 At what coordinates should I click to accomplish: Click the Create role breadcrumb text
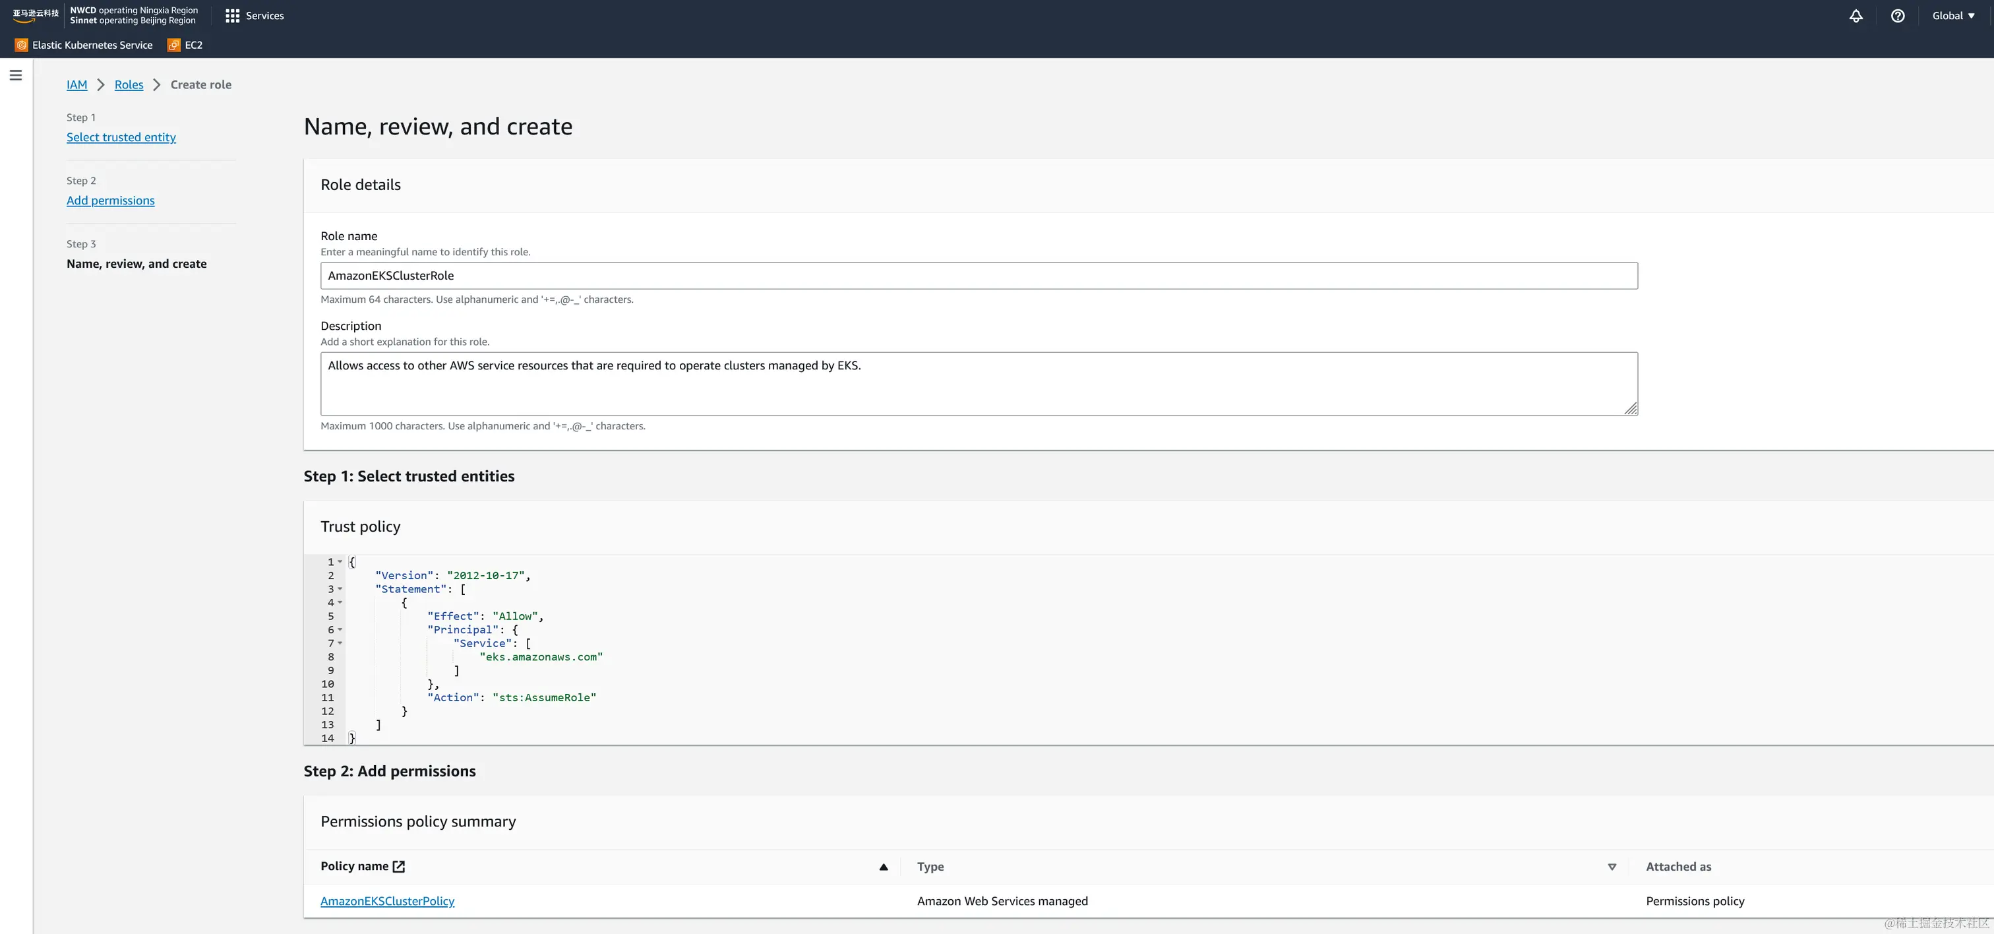click(200, 84)
